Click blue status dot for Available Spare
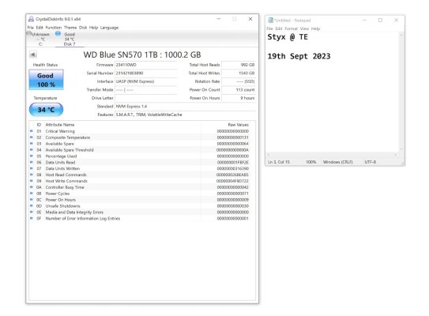 click(x=32, y=143)
